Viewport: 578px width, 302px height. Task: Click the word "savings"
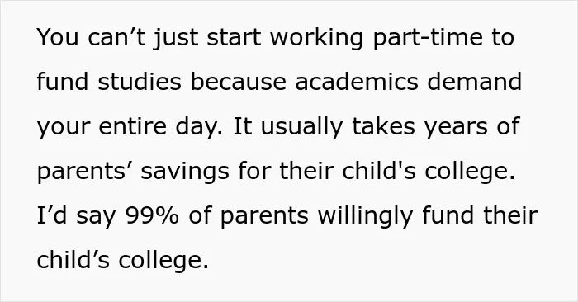(x=185, y=172)
